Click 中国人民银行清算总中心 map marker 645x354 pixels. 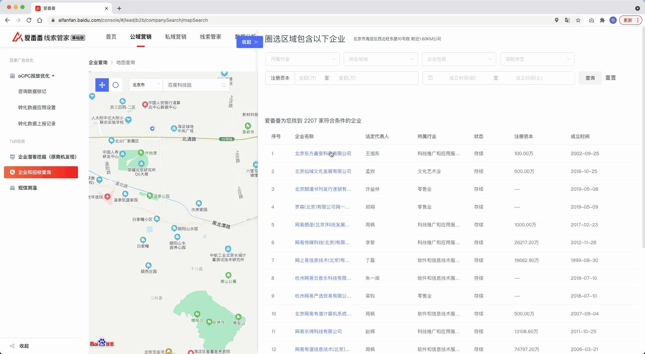pyautogui.click(x=145, y=104)
